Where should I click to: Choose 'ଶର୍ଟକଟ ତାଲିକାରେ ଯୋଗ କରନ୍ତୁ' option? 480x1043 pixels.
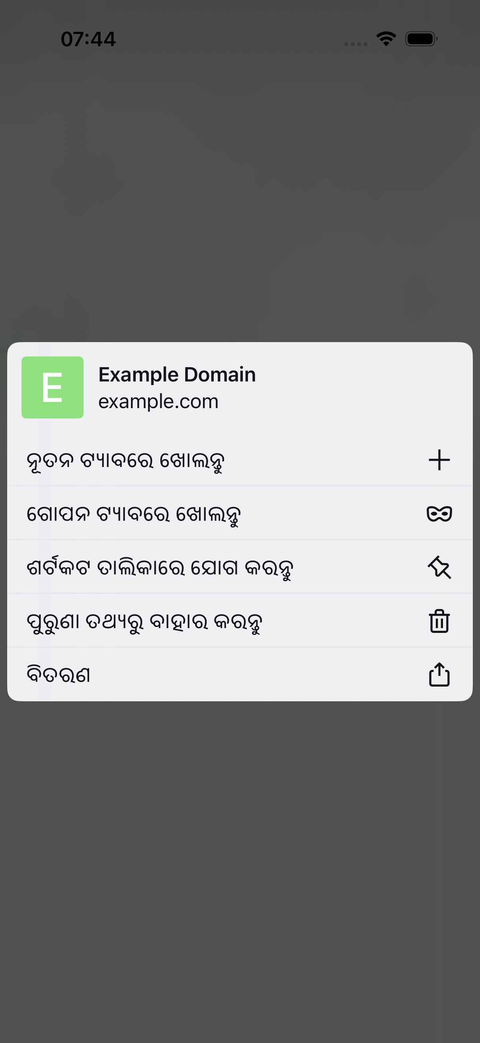(240, 567)
